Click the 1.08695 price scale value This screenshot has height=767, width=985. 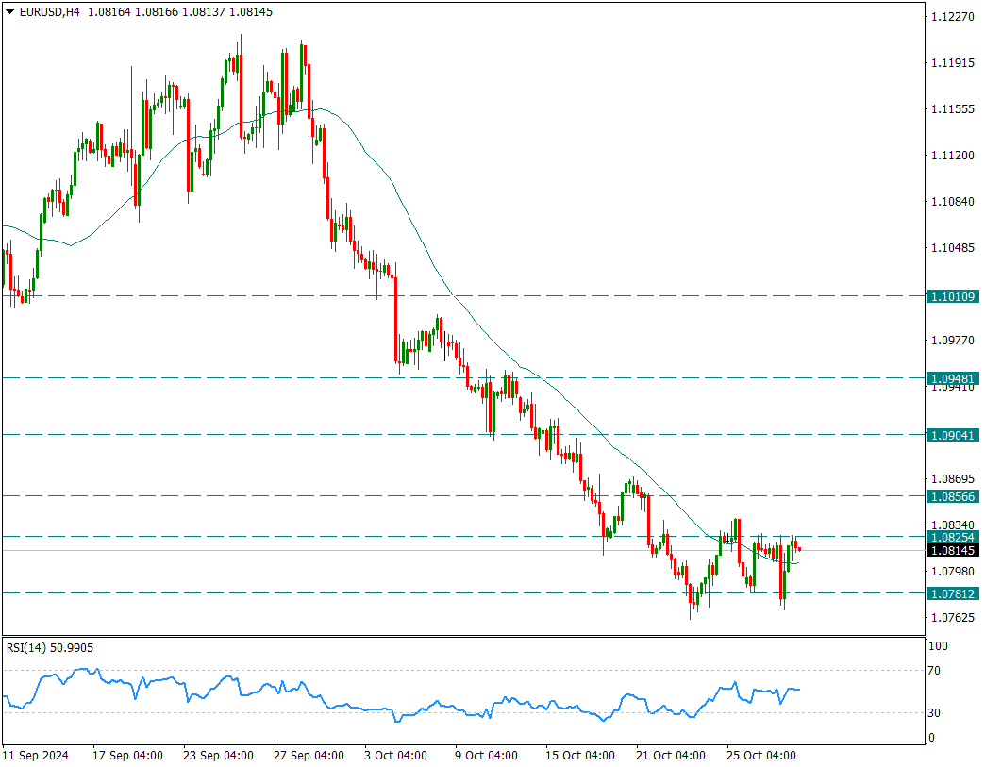953,479
